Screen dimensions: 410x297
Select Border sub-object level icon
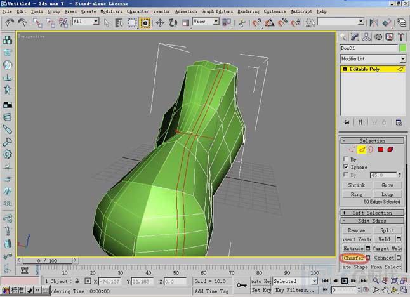click(x=371, y=150)
